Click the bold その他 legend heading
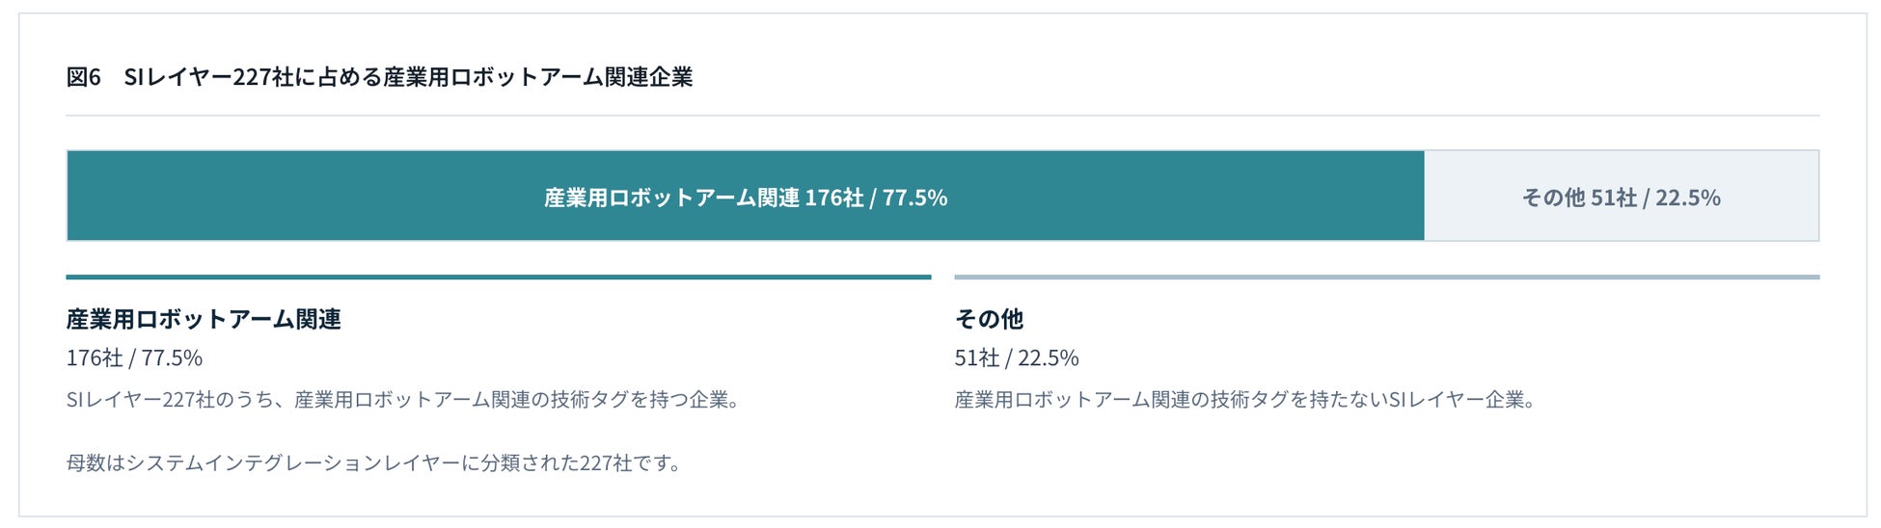The image size is (1881, 528). click(x=989, y=319)
